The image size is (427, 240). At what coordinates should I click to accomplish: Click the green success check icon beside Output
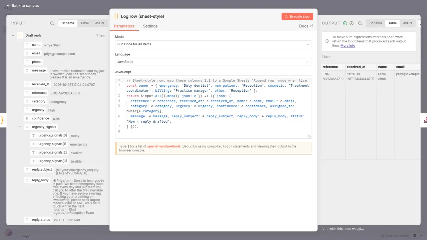click(345, 23)
